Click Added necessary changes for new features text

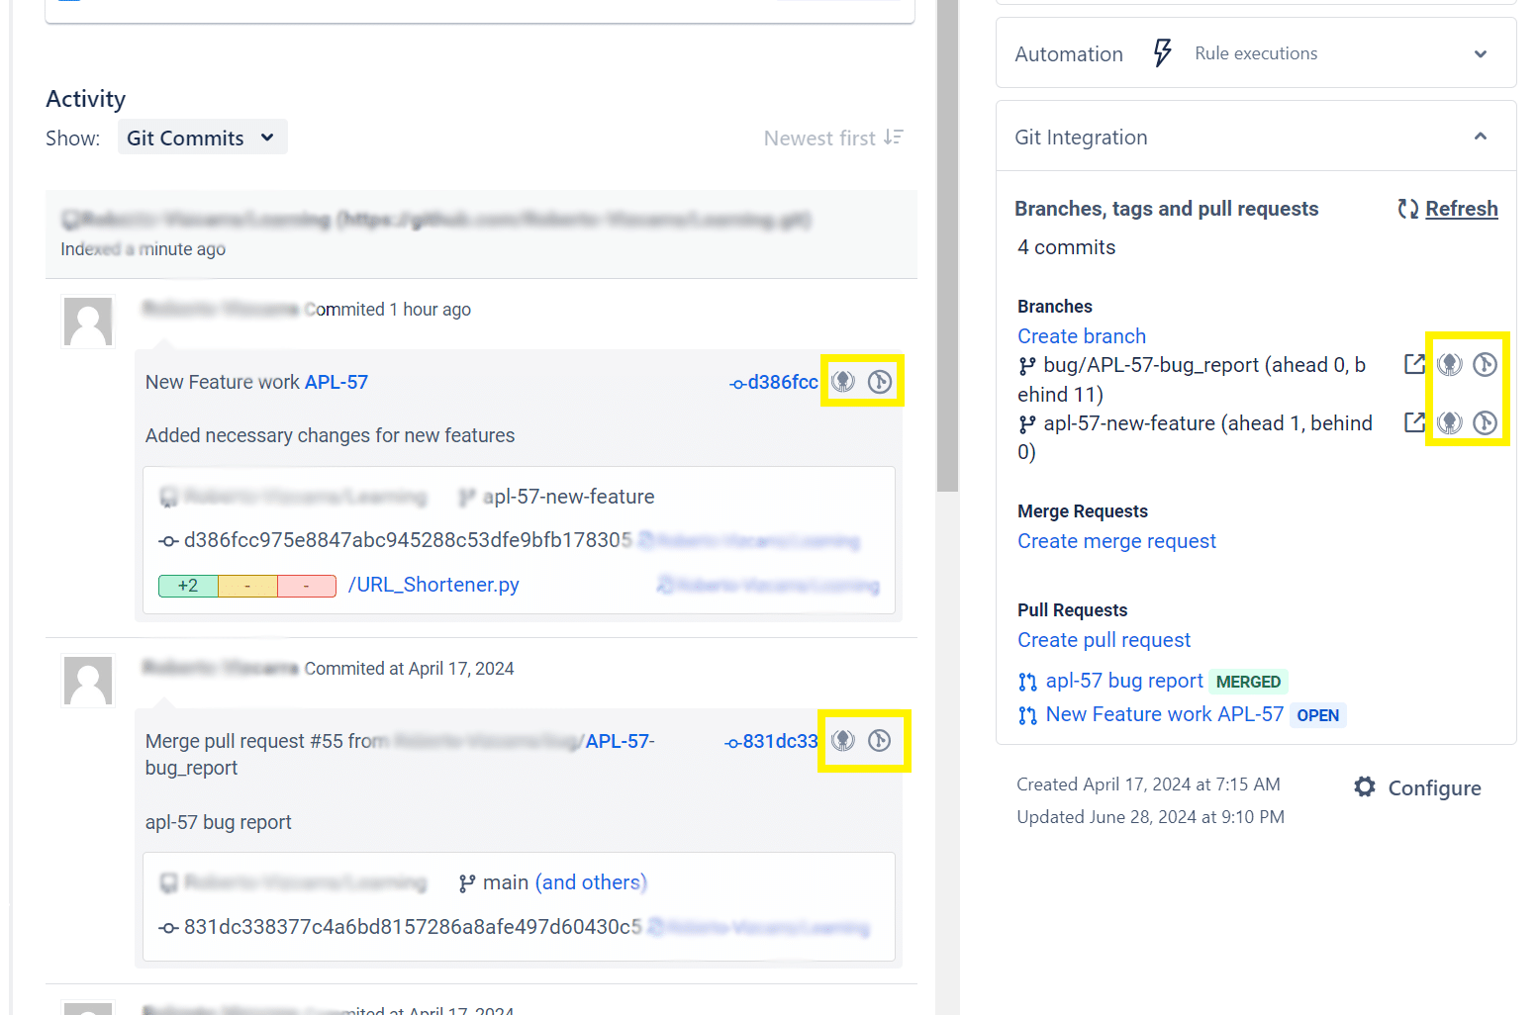pos(330,435)
